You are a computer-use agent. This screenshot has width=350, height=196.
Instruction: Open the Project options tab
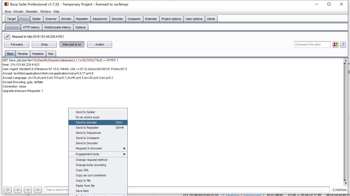(x=171, y=19)
